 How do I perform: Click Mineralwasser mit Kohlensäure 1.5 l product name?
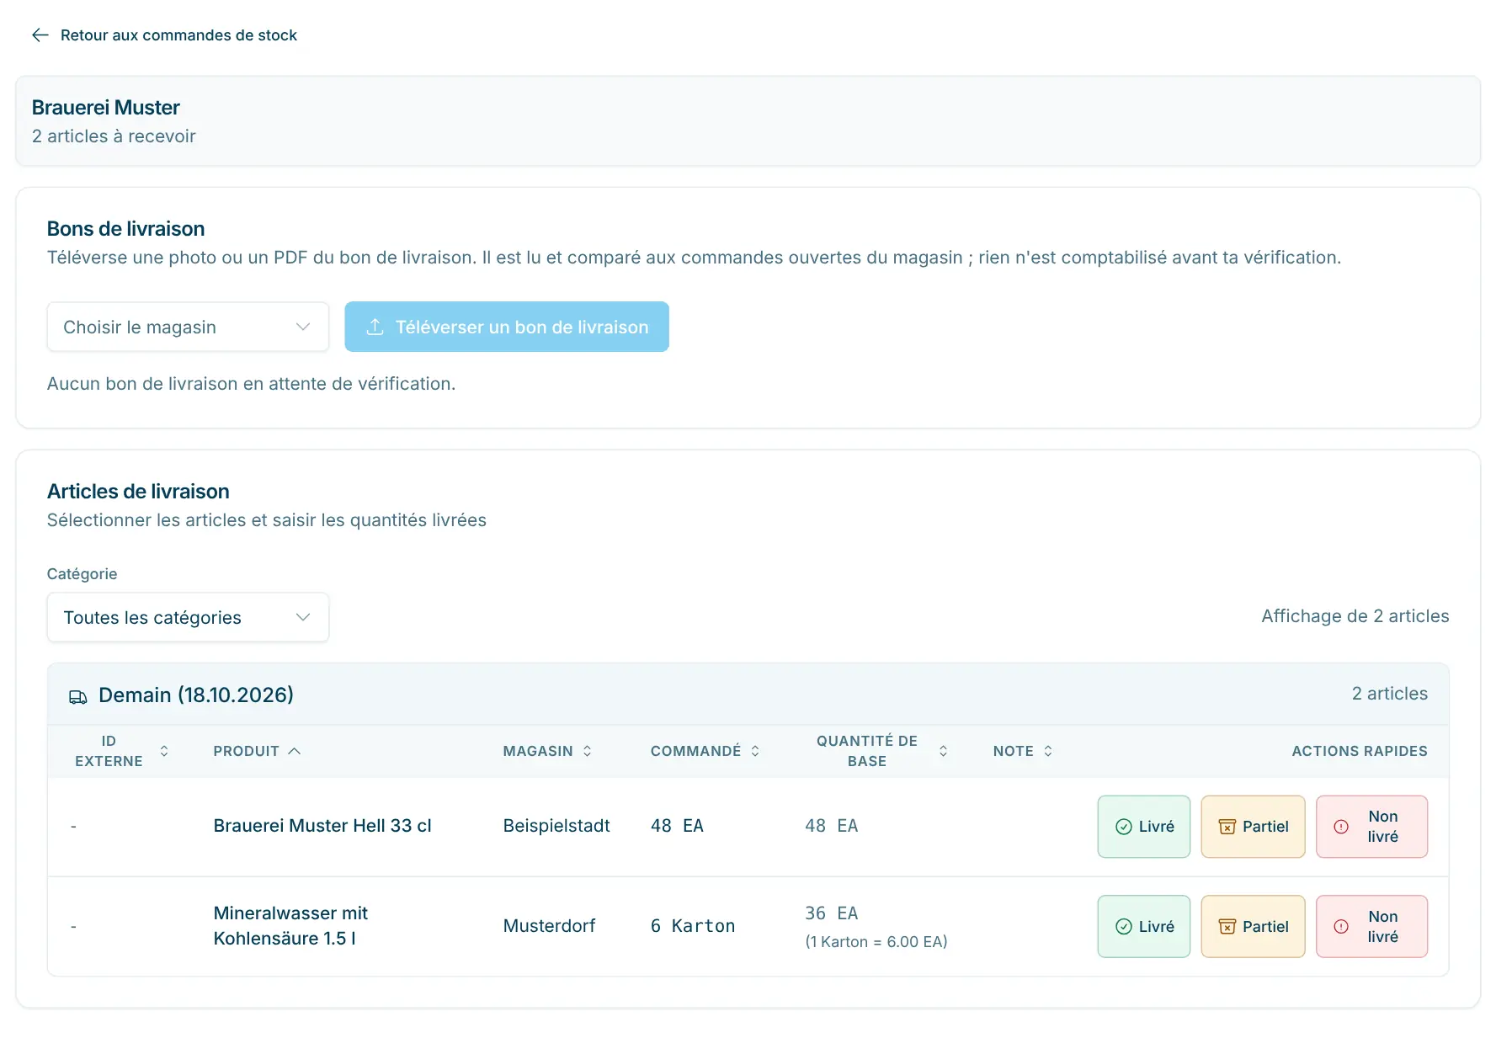(x=290, y=926)
